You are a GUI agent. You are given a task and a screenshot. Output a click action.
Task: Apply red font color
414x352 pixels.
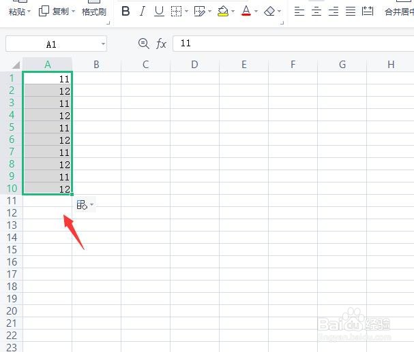pos(246,11)
